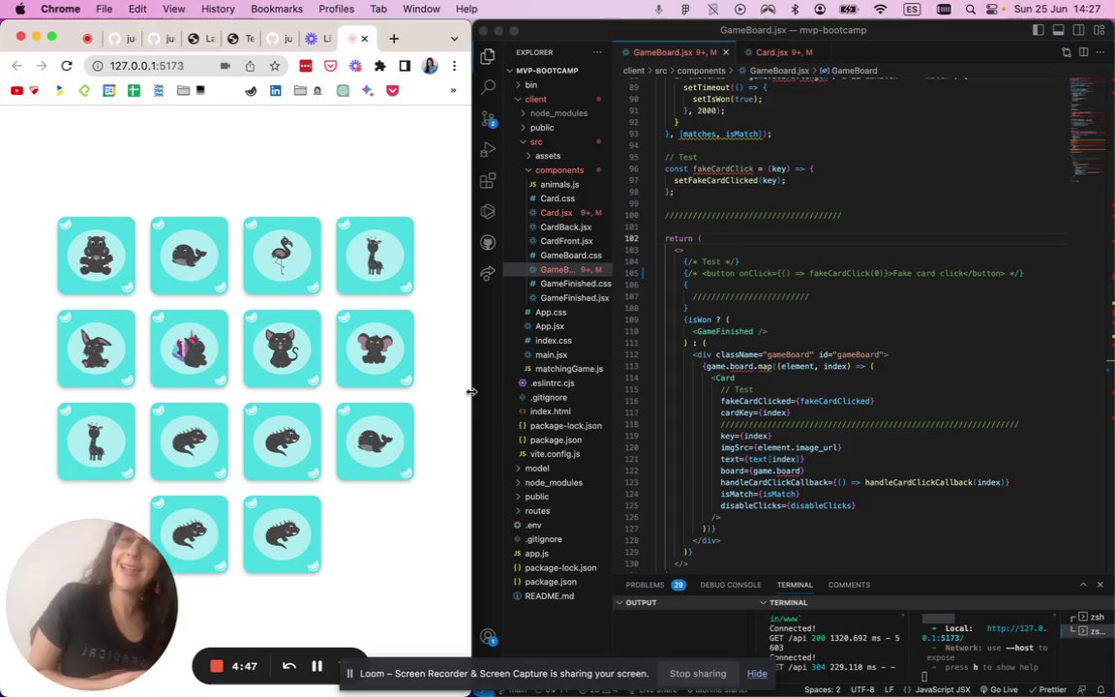Viewport: 1115px width, 697px height.
Task: Click the share icon in Chrome address bar
Action: [x=250, y=66]
